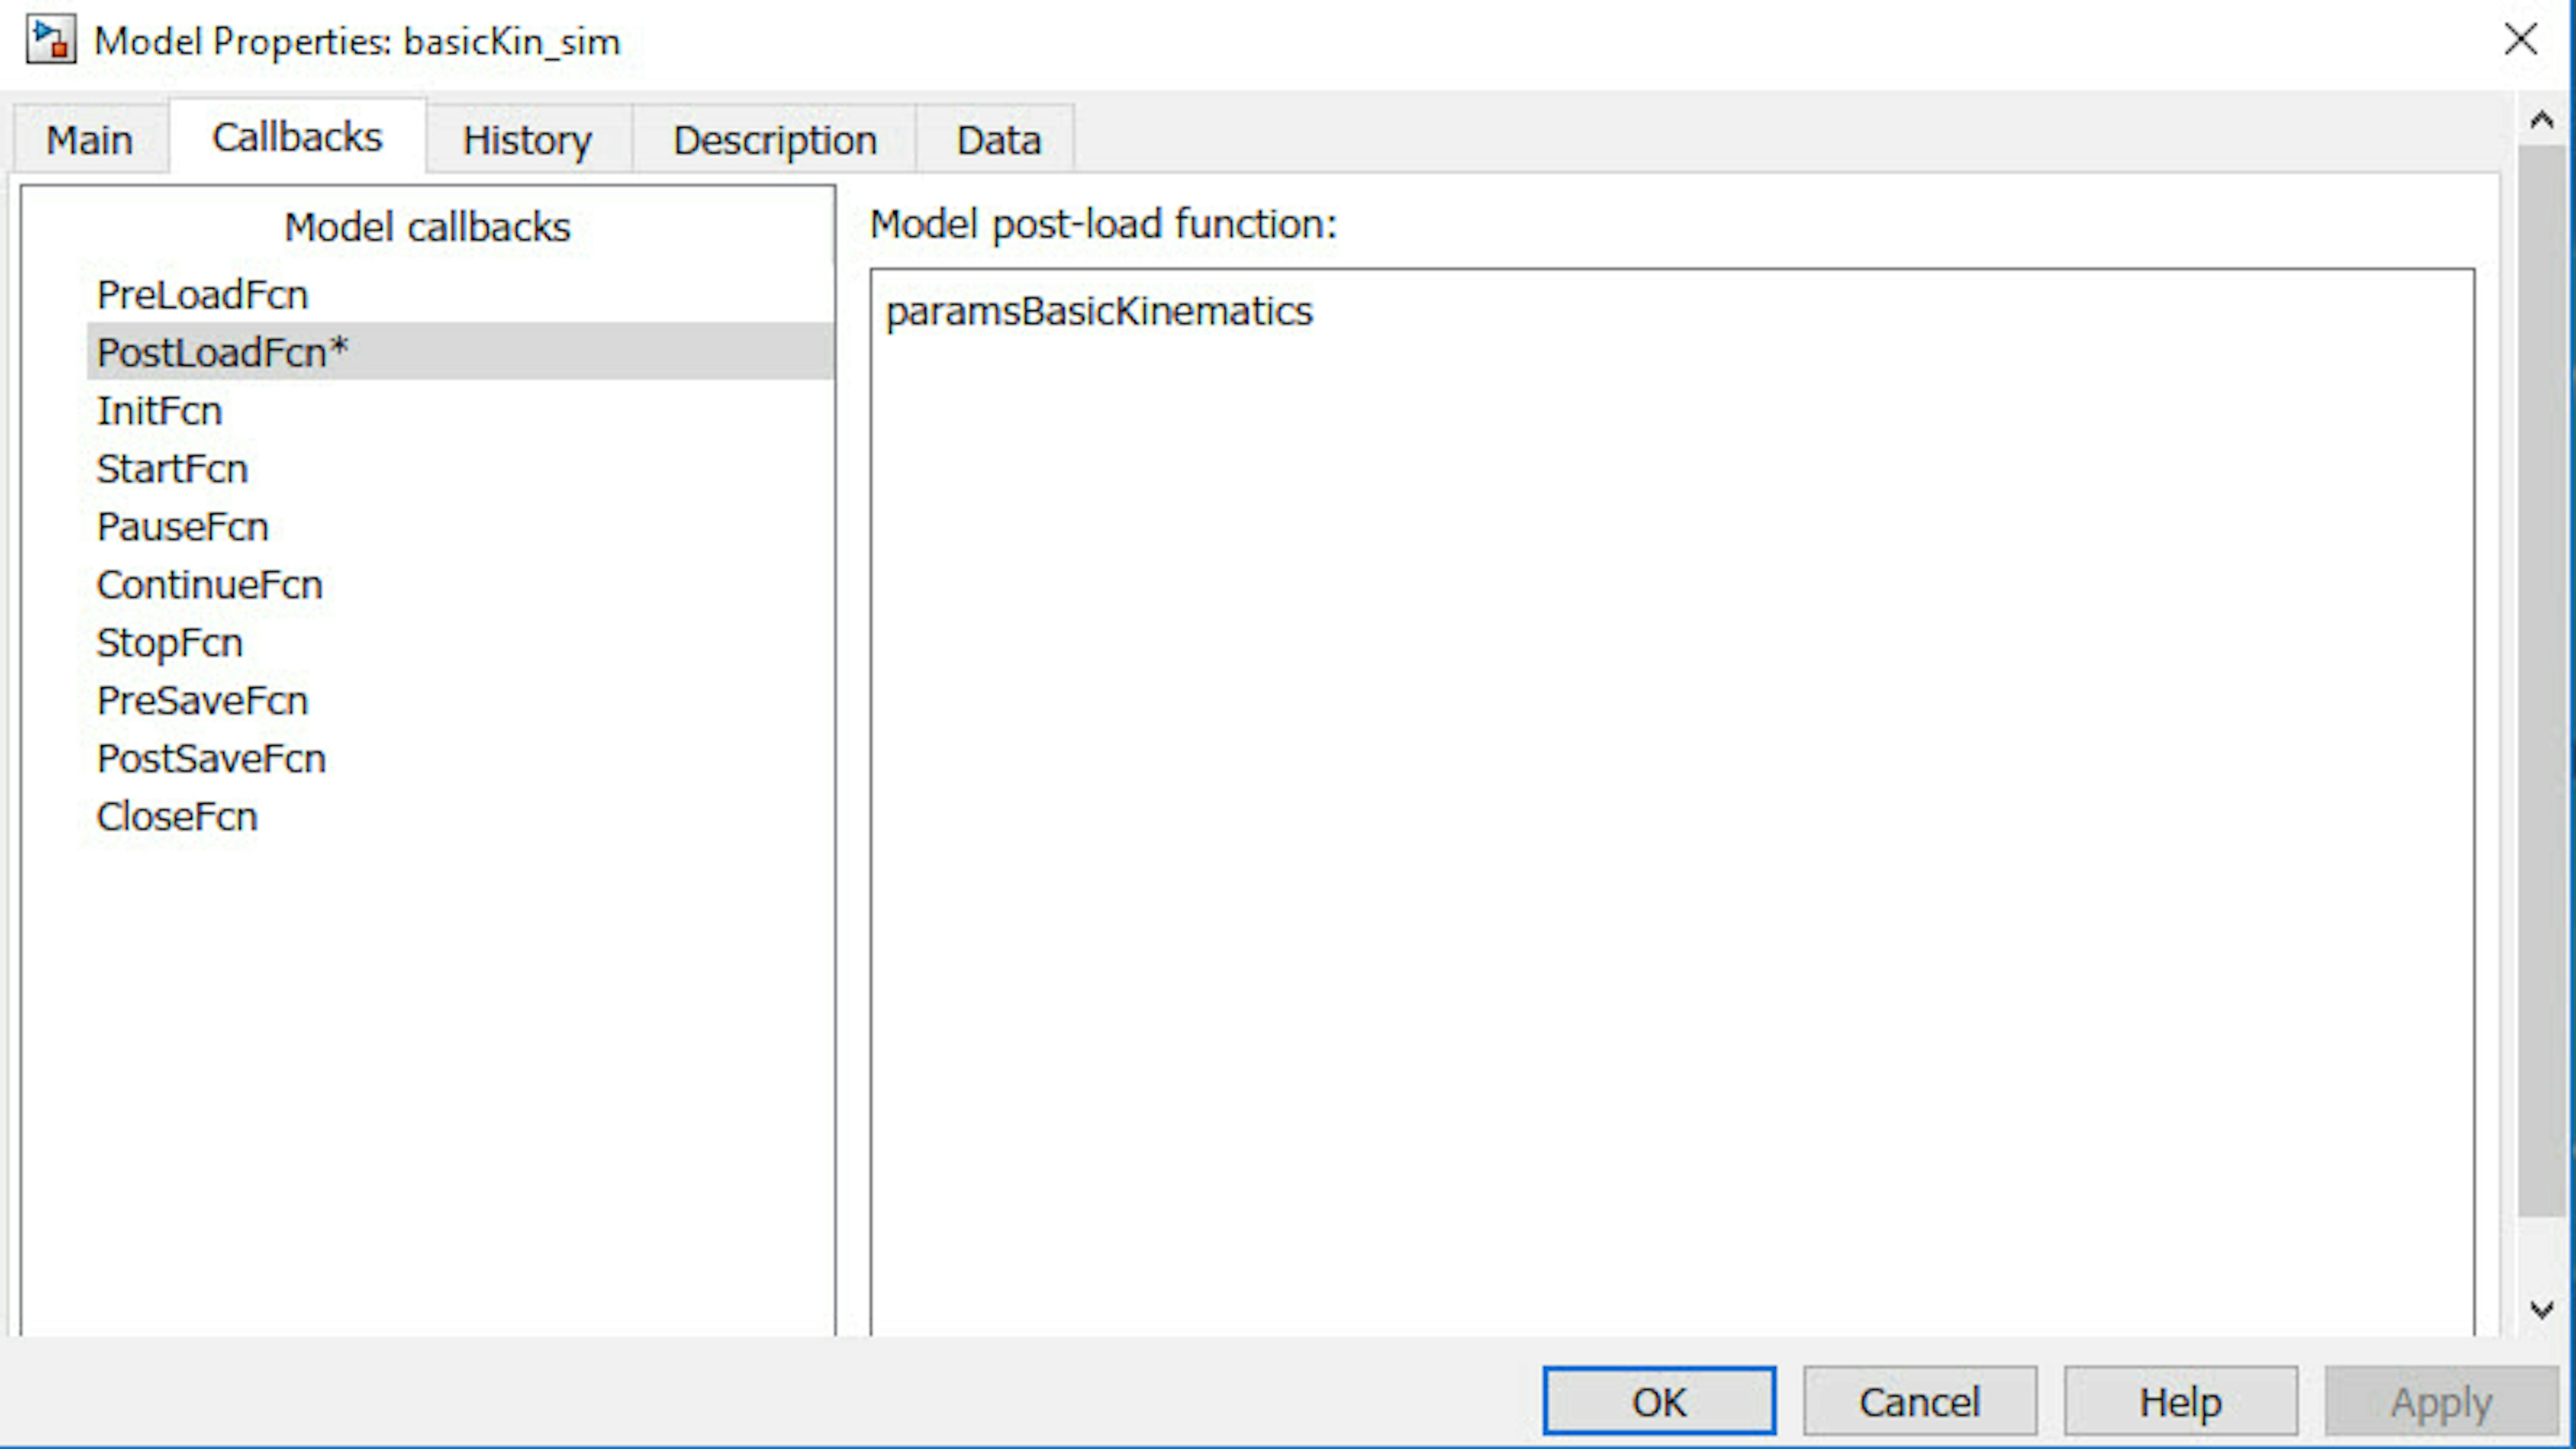Open the Data tab
2576x1449 pixels.
[x=998, y=139]
